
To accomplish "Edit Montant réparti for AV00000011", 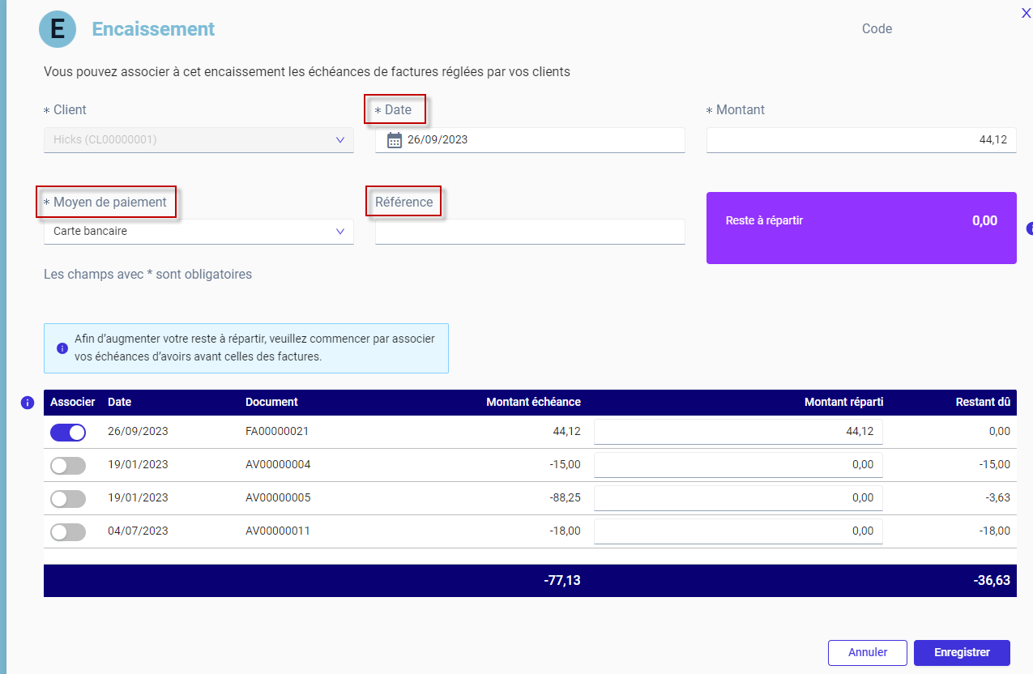I will 738,531.
